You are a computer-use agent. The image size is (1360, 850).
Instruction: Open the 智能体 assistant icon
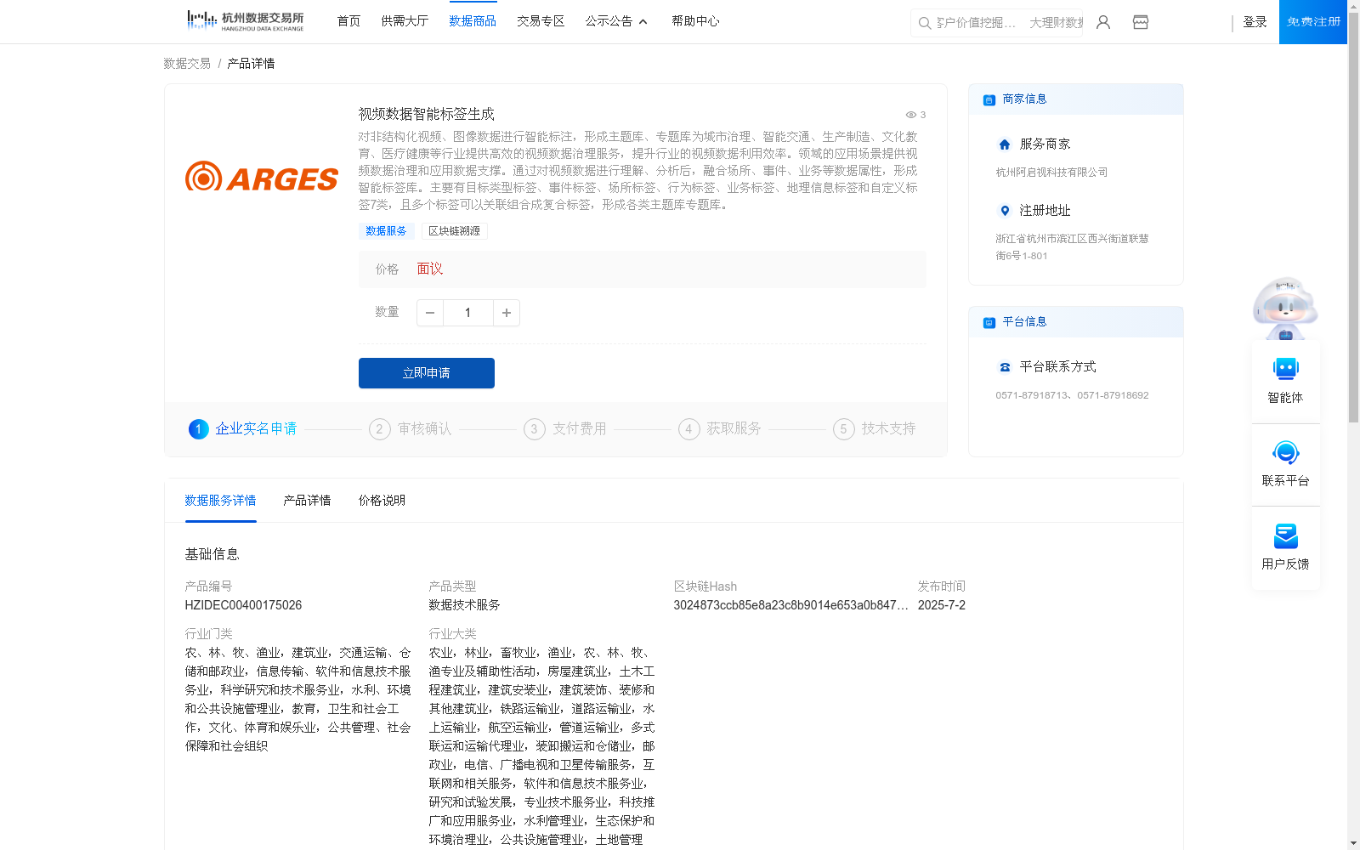pyautogui.click(x=1285, y=369)
